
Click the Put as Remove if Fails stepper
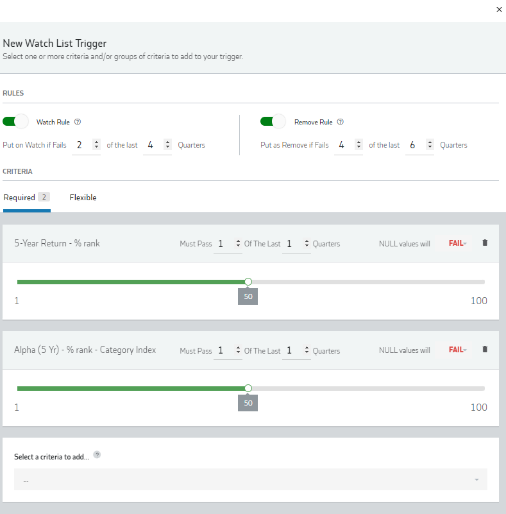(348, 145)
